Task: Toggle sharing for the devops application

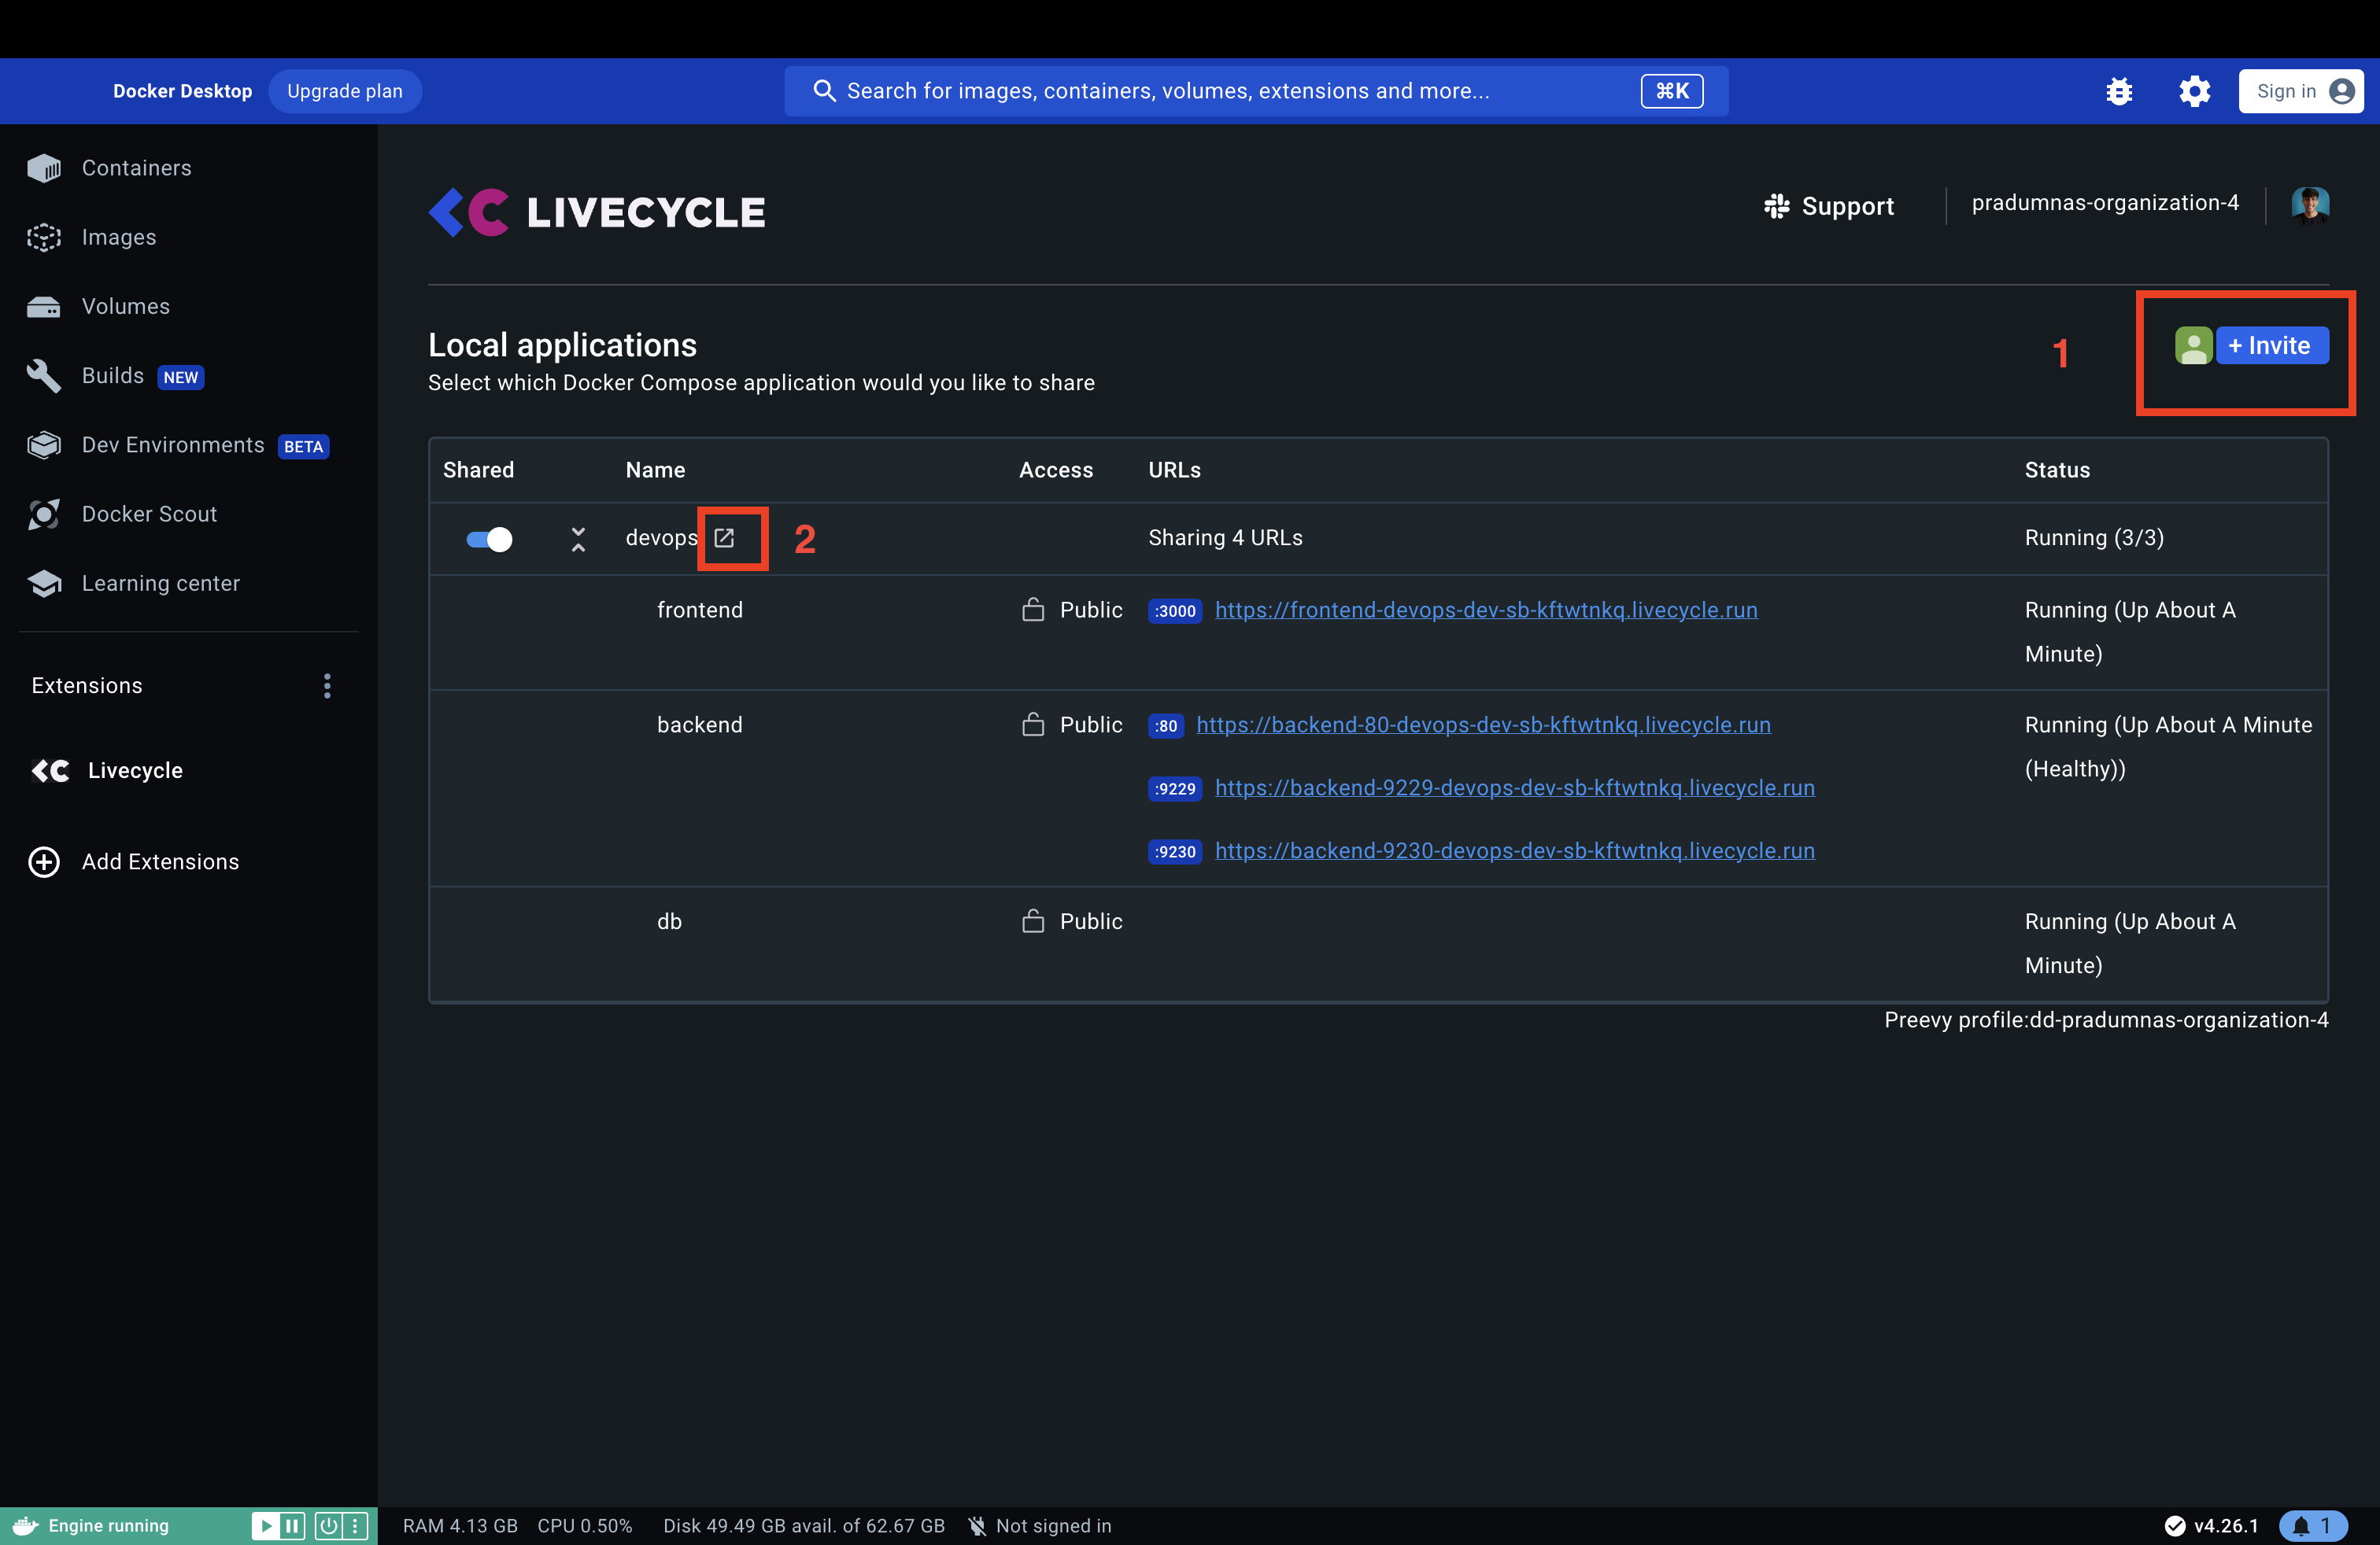Action: coord(488,539)
